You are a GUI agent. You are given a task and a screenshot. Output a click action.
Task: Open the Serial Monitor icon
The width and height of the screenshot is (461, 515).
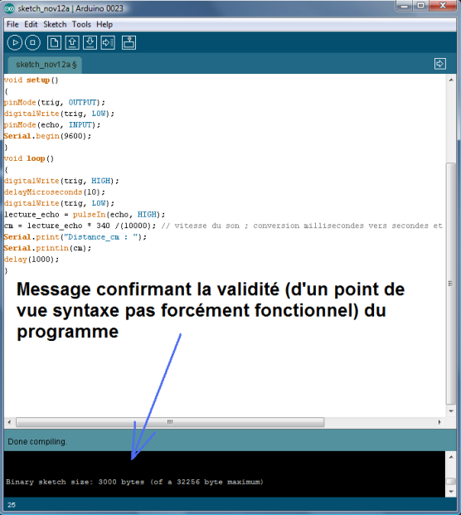click(129, 42)
